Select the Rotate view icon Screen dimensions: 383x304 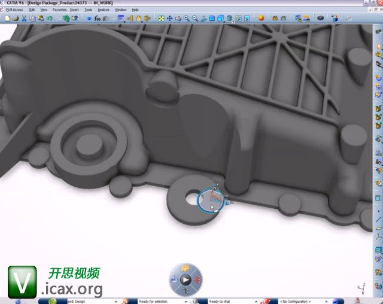pyautogui.click(x=178, y=19)
